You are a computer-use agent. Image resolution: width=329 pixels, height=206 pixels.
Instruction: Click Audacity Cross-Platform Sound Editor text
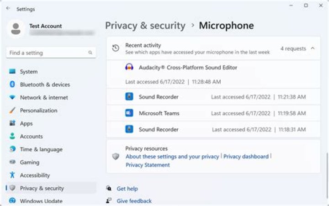[x=188, y=68]
